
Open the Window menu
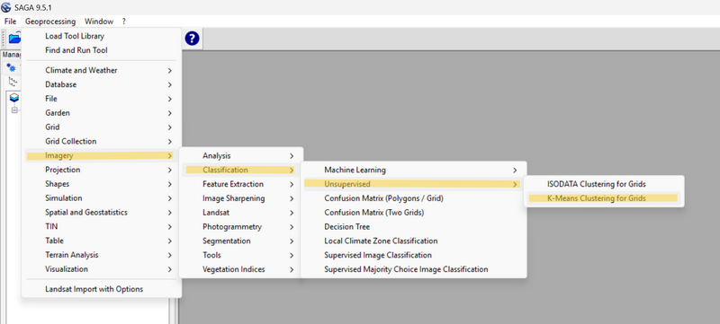pyautogui.click(x=99, y=22)
